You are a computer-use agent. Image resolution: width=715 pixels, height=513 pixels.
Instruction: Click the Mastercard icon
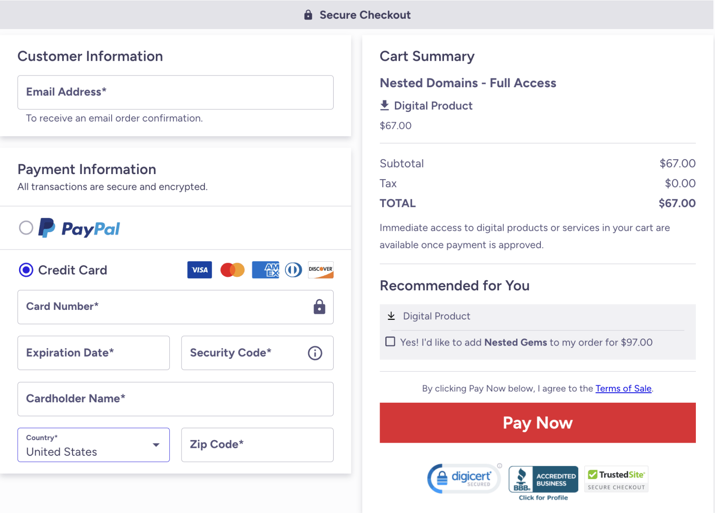[x=232, y=270]
